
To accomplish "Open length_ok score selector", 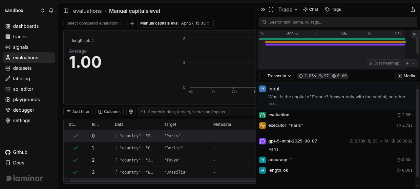I will pos(83,41).
